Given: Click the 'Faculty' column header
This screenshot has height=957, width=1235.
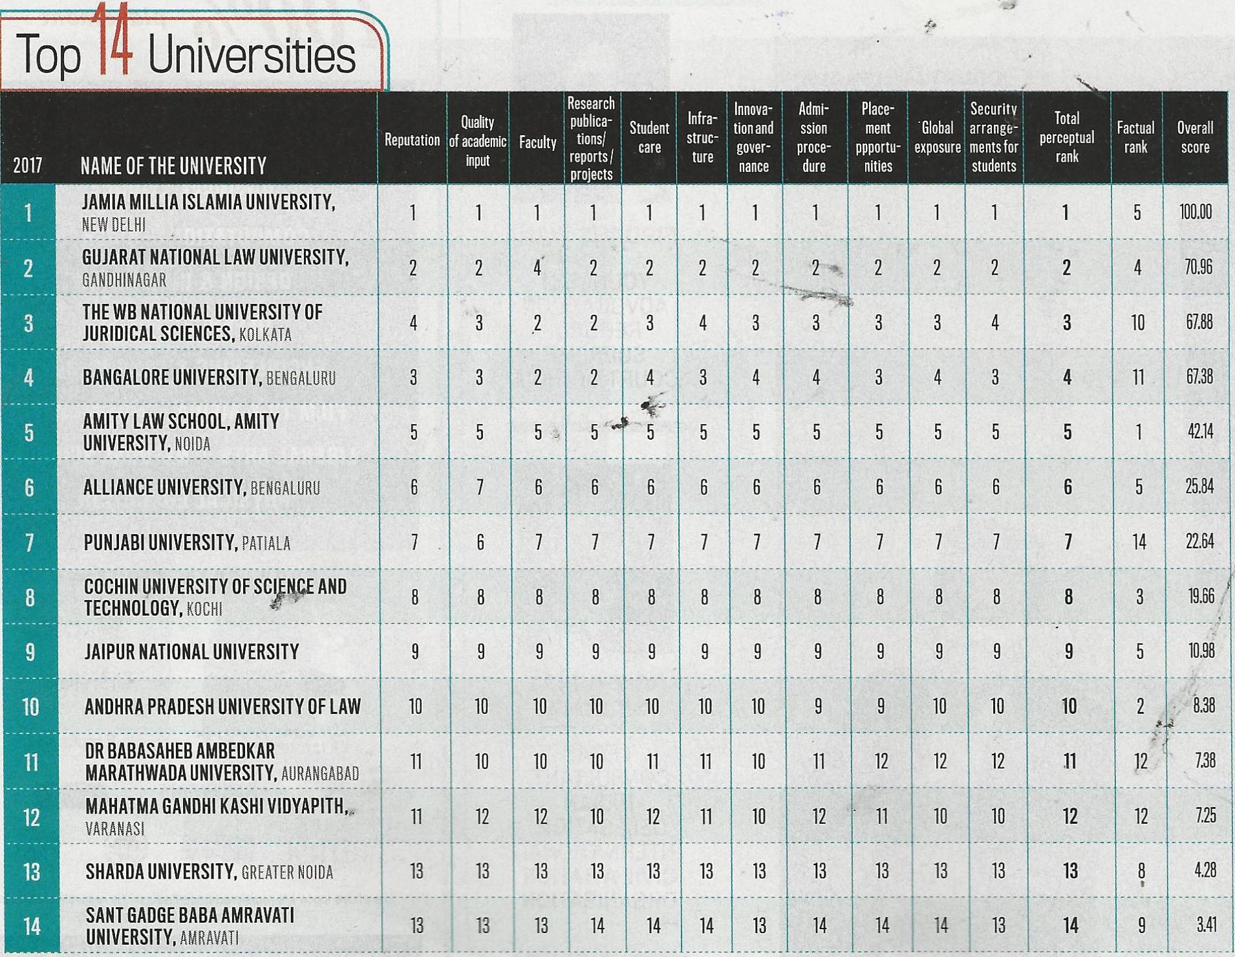Looking at the screenshot, I should [x=537, y=142].
